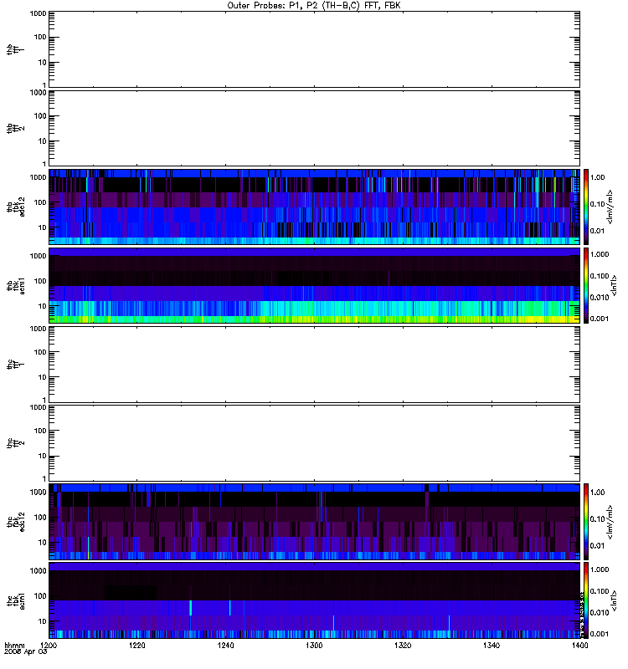This screenshot has height=669, width=628.
Task: Click the '0.001' color bar value of thb scm1
Action: pos(600,319)
